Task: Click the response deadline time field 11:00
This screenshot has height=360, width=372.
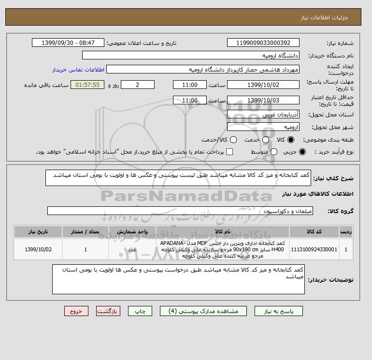Action: pyautogui.click(x=190, y=85)
